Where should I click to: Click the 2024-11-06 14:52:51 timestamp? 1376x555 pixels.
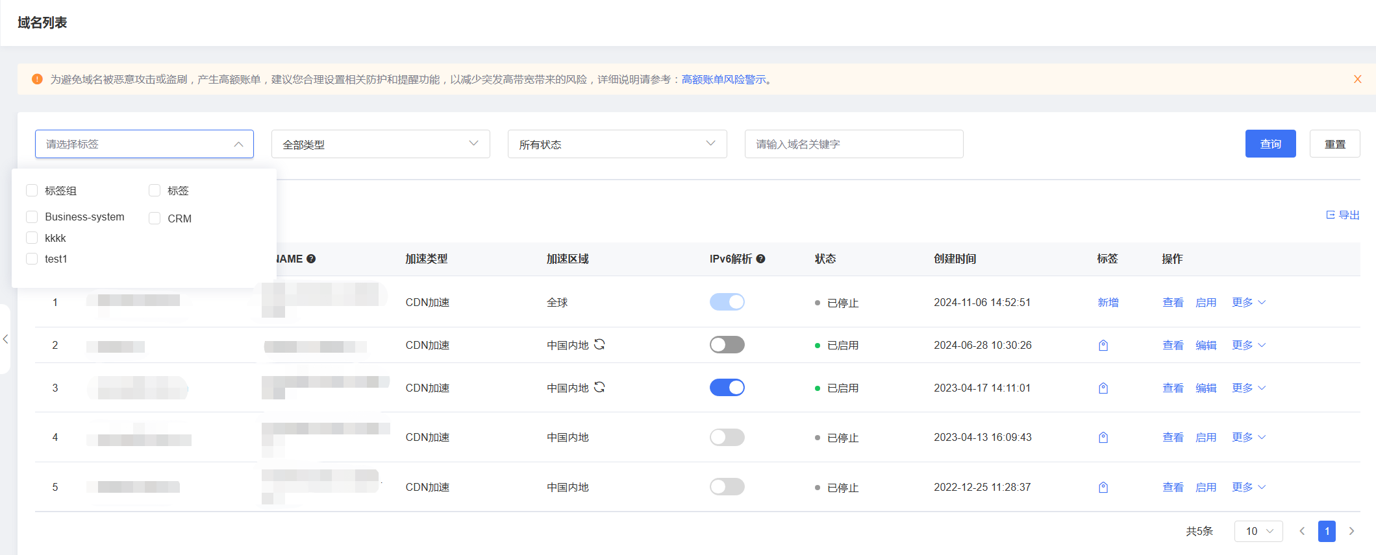point(982,302)
